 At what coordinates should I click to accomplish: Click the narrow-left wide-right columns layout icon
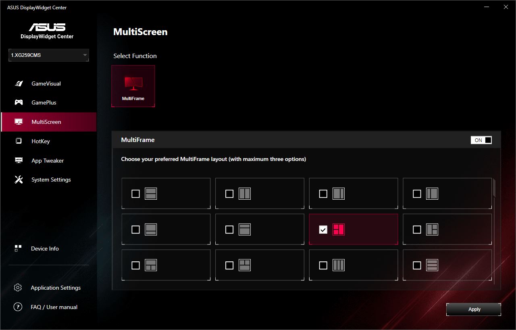click(432, 194)
